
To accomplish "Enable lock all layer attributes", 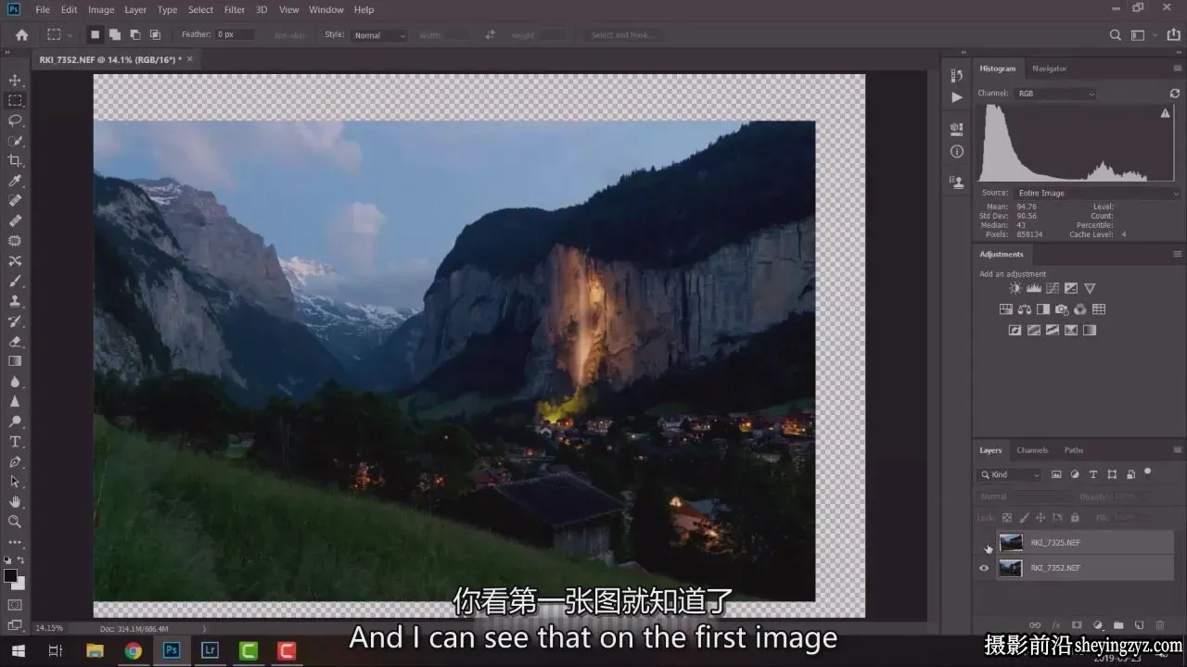I will (1075, 518).
